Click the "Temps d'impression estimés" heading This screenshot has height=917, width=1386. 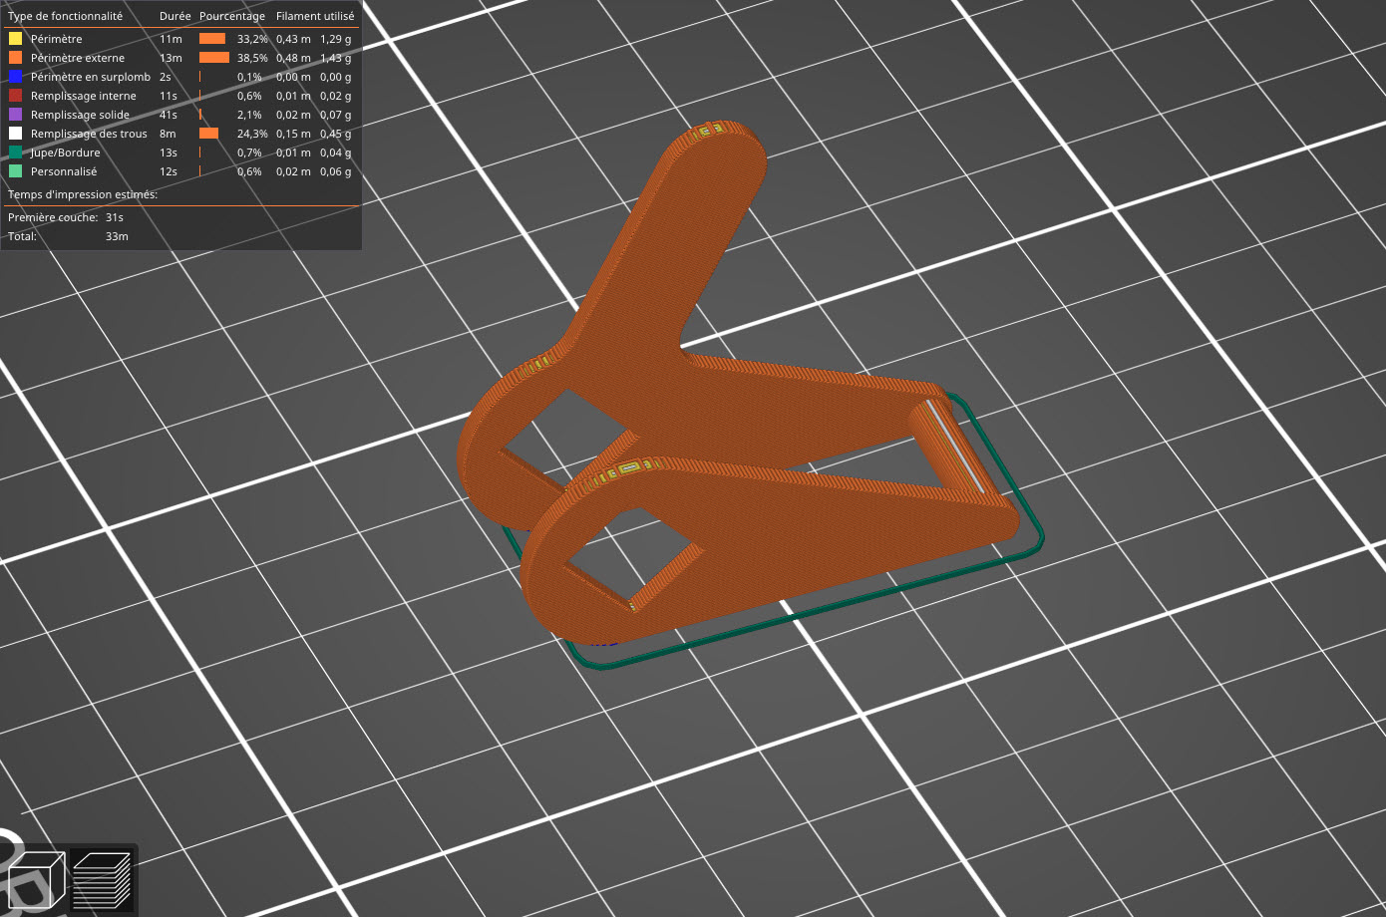(x=83, y=194)
